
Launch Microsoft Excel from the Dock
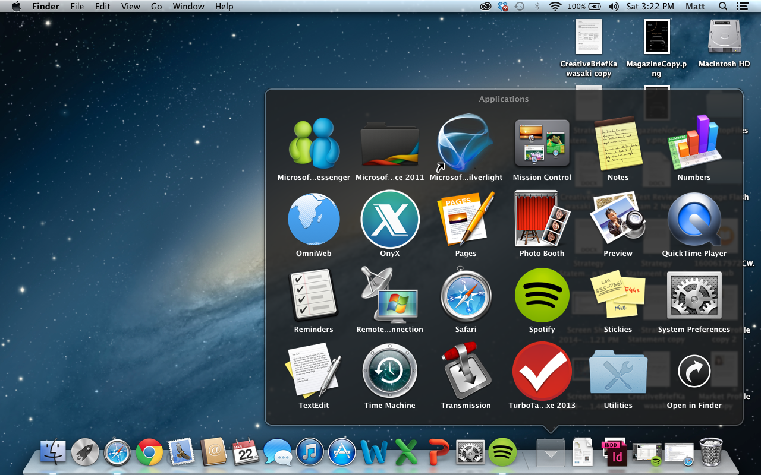coord(406,452)
